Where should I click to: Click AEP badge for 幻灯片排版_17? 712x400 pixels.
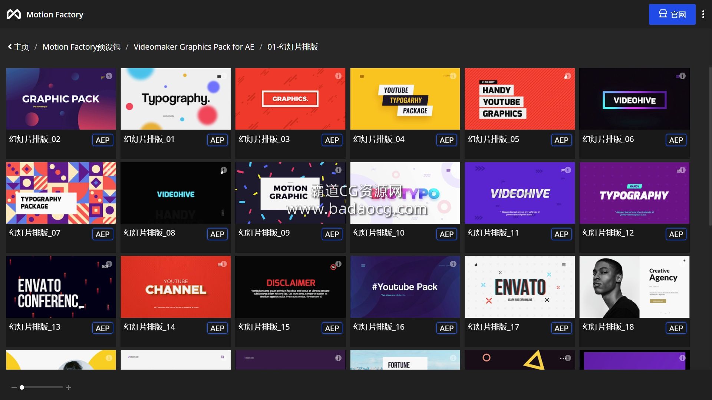tap(561, 328)
